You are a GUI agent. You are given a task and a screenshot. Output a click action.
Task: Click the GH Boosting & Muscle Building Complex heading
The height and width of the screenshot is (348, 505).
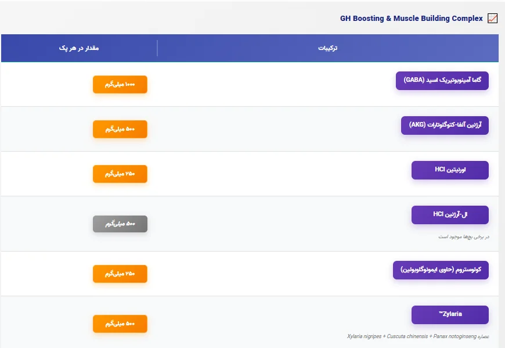pyautogui.click(x=412, y=19)
